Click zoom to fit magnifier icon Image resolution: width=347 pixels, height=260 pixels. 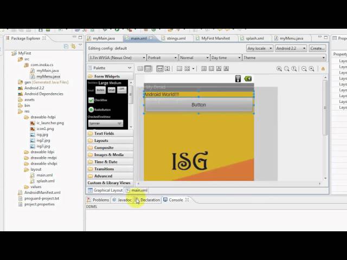287,69
